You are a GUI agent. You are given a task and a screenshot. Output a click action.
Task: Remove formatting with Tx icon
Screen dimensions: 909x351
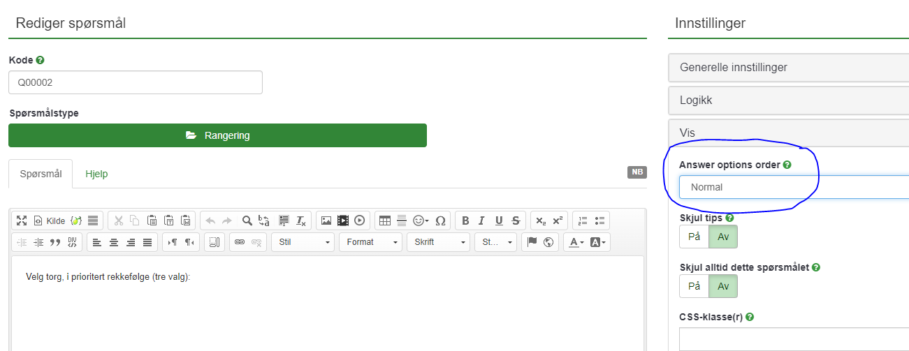[x=301, y=221]
